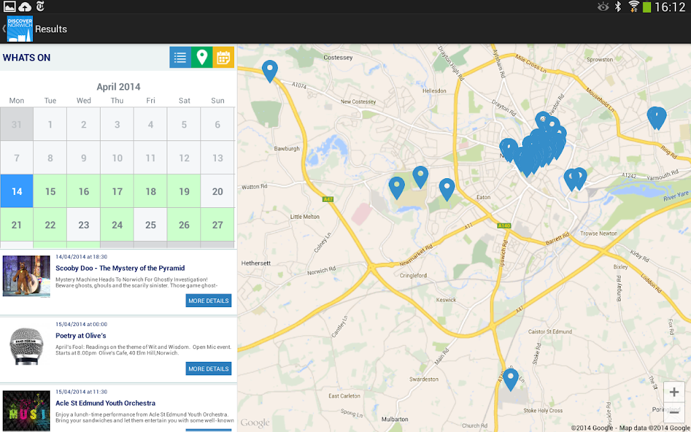691x432 pixels.
Task: Tap the WHATS ON heading
Action: tap(26, 57)
